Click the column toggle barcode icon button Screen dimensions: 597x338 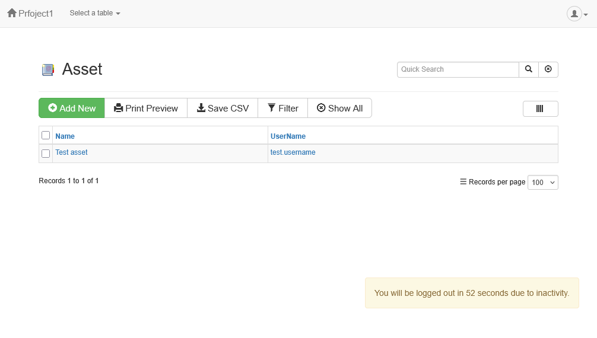point(540,109)
